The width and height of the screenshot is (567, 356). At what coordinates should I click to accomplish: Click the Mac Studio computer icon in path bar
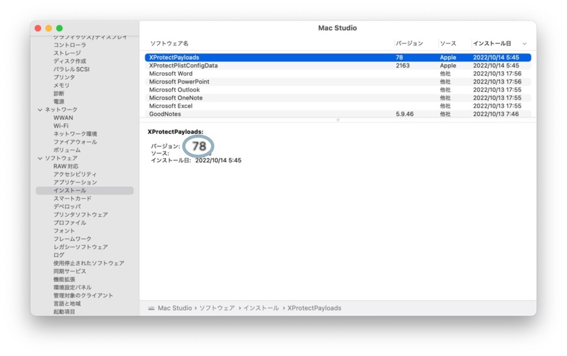tap(151, 308)
